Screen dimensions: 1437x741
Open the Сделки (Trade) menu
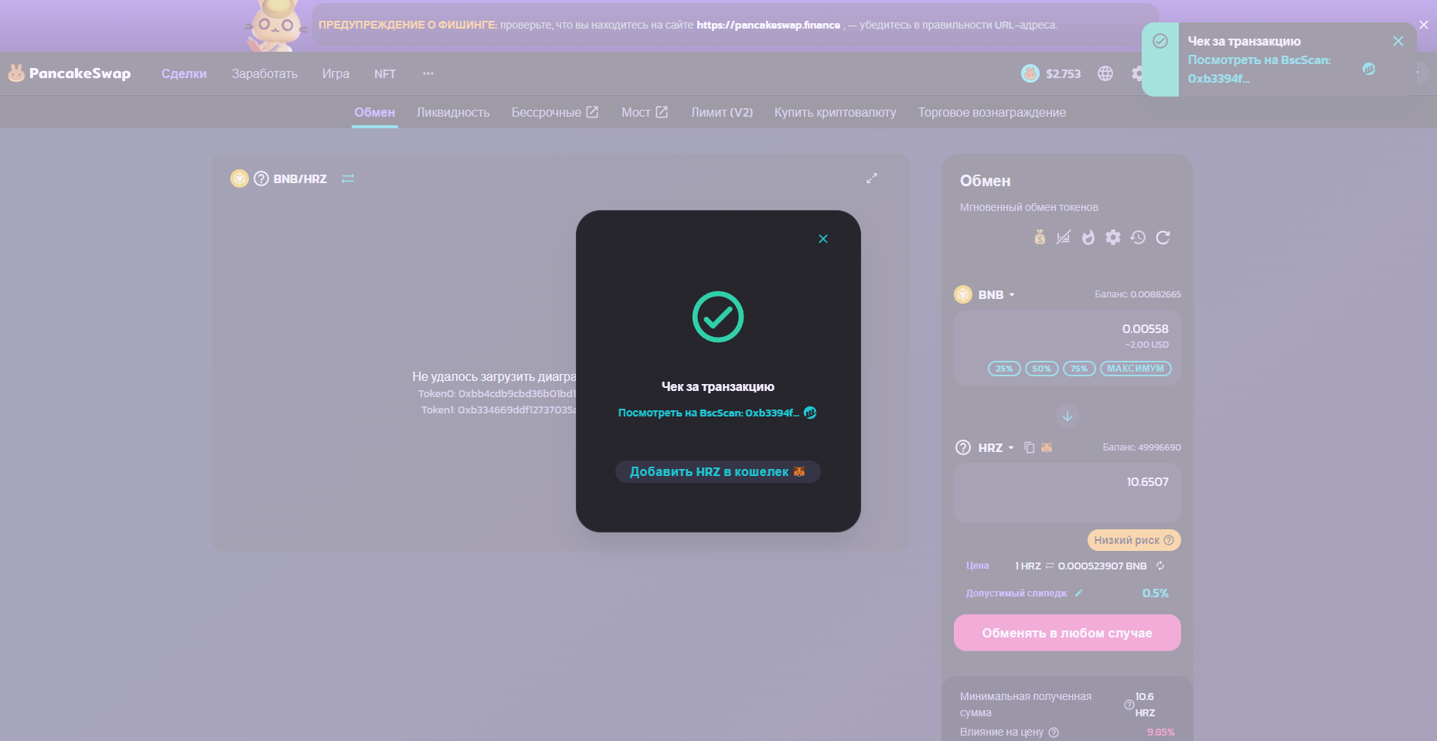point(184,73)
